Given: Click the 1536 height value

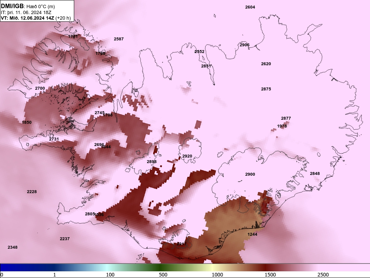Looking at the screenshot, I should 99,215.
